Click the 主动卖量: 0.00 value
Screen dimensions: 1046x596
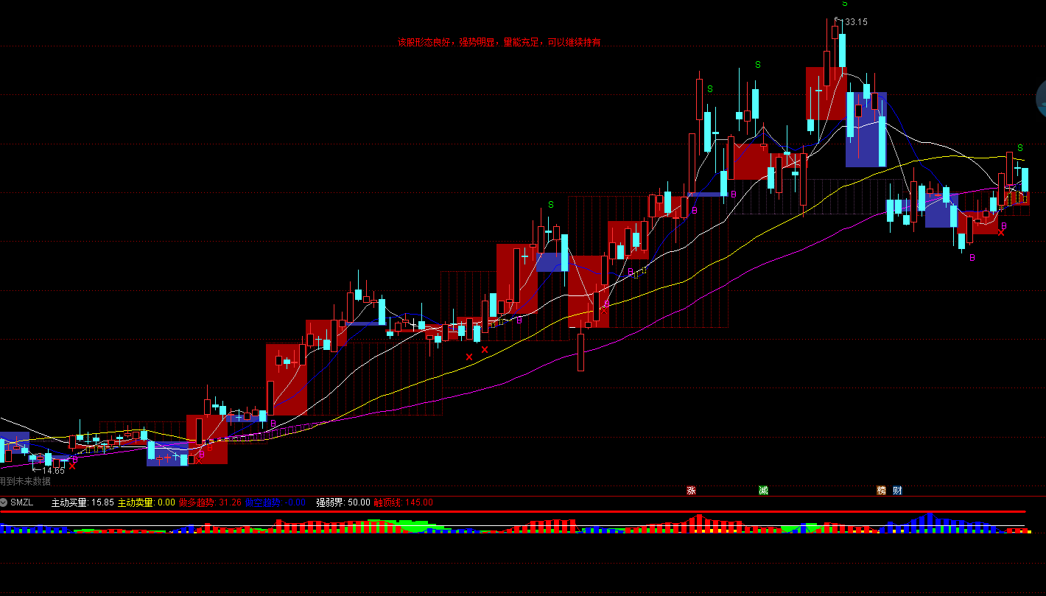point(147,502)
